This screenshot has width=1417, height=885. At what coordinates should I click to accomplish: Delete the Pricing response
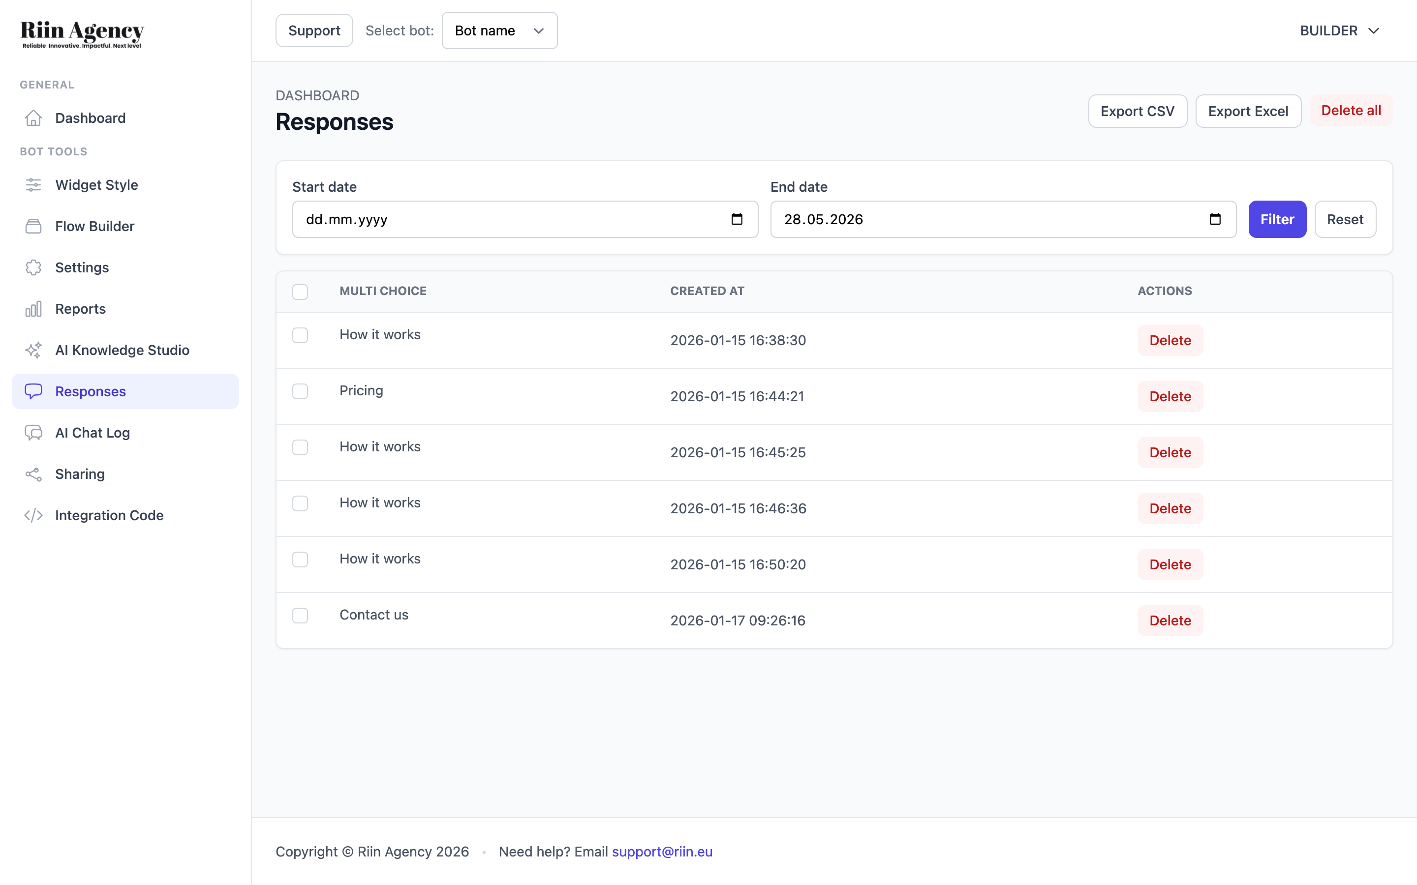1170,396
